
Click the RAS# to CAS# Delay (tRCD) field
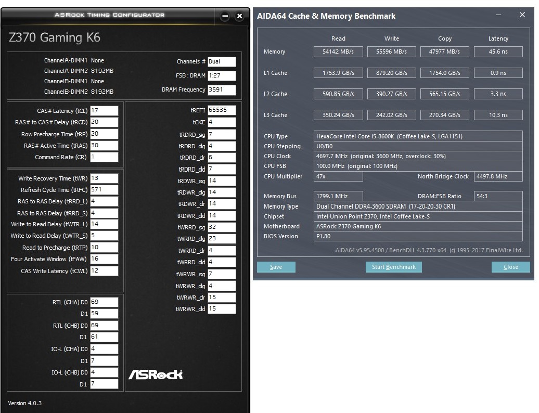click(x=104, y=122)
